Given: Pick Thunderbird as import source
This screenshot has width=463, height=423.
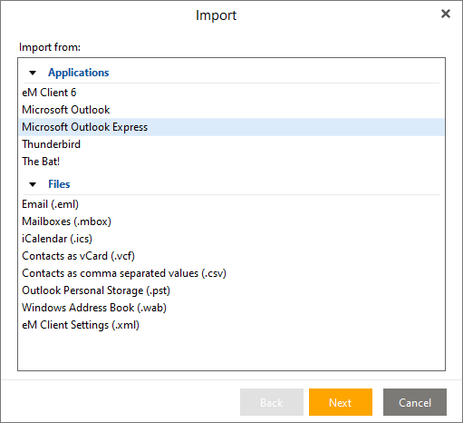Looking at the screenshot, I should point(231,144).
